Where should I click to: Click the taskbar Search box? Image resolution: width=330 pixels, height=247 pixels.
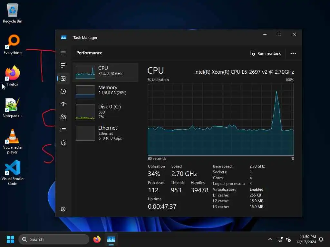coord(54,239)
